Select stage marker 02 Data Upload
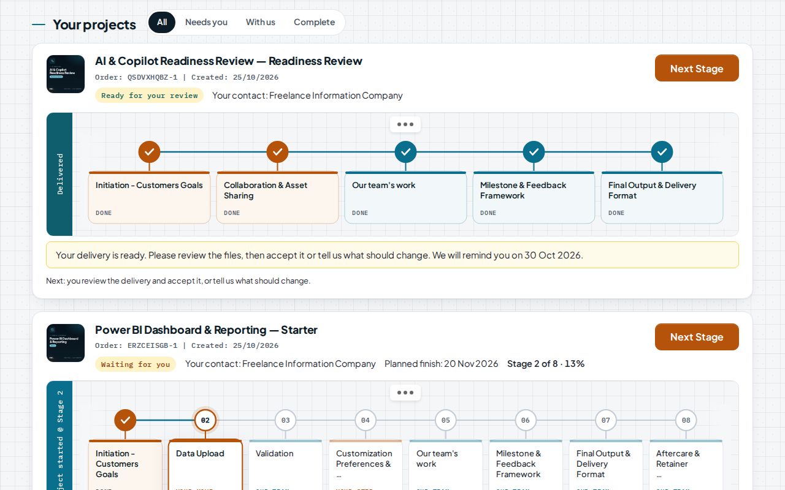This screenshot has height=490, width=785. pos(205,420)
